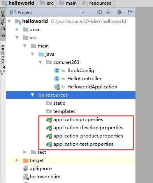Click the HelloController unlocked access marker icon
Viewport: 153px width, 183px height.
pos(63,79)
